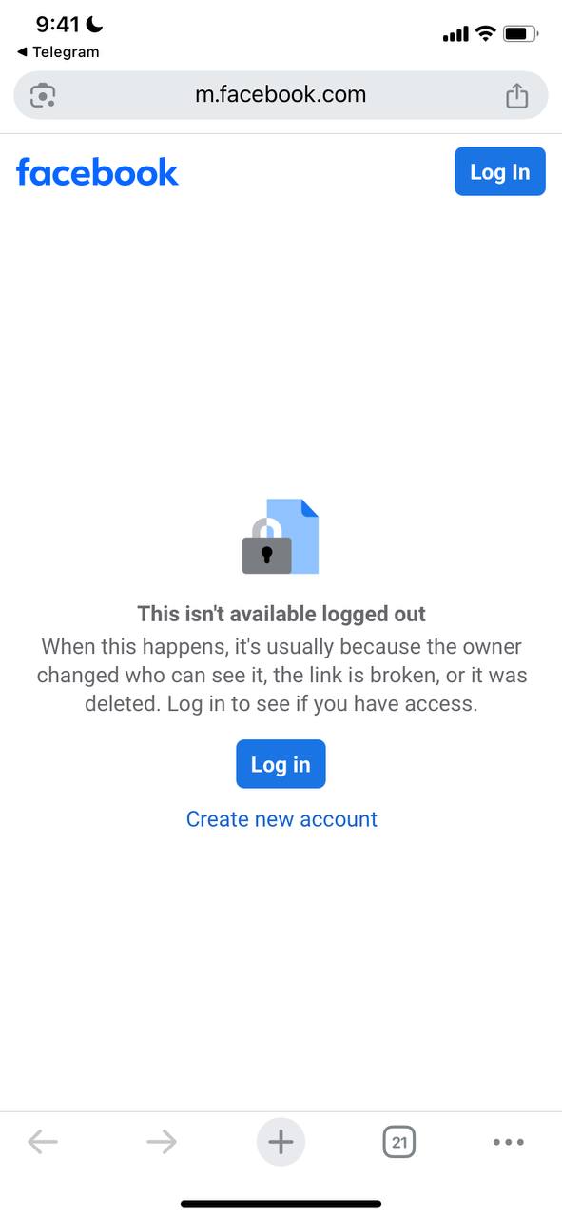Image resolution: width=562 pixels, height=1218 pixels.
Task: Tap the Wi-Fi status icon
Action: click(x=486, y=34)
